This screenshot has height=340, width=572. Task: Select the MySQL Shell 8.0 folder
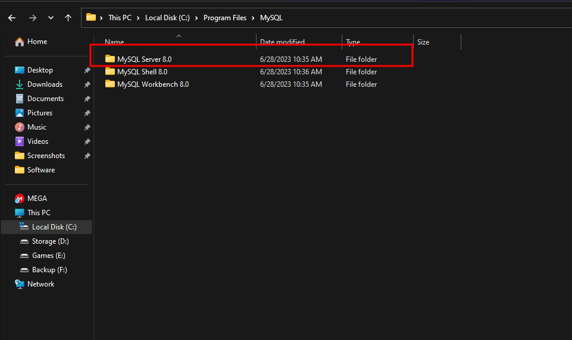pyautogui.click(x=142, y=72)
